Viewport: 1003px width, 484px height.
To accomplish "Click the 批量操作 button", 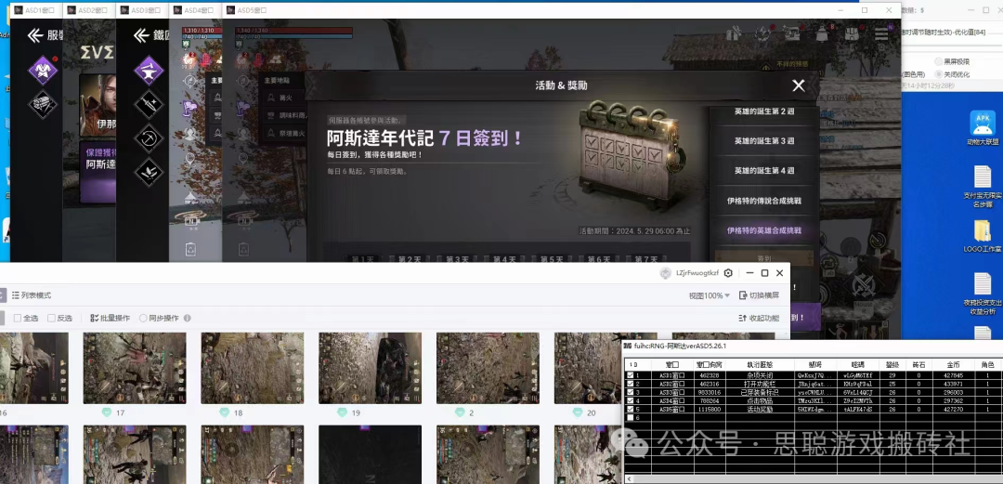I will click(110, 319).
